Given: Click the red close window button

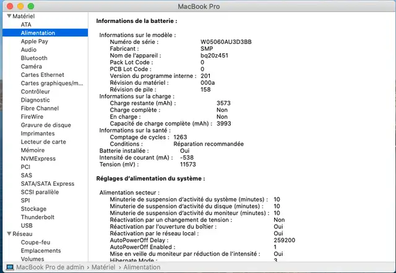Looking at the screenshot, I should click(10, 6).
